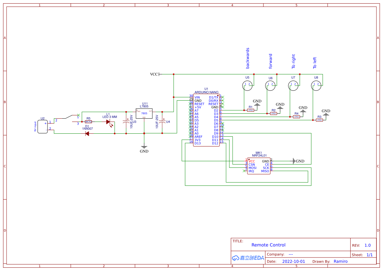Select the ARDUINO NANO U1 component body
This screenshot has width=383, height=271.
click(x=206, y=120)
